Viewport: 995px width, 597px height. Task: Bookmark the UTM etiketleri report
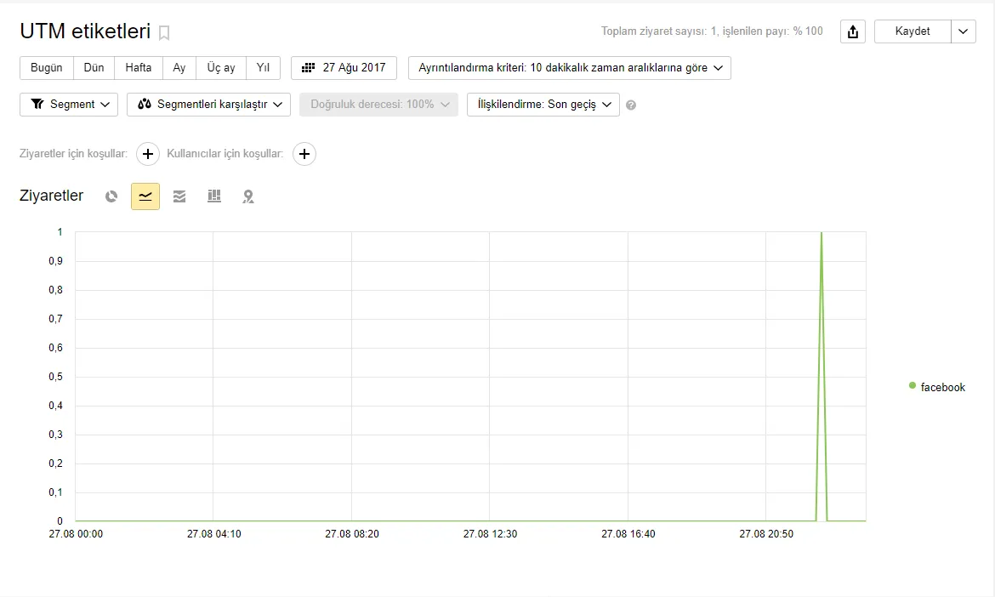(x=164, y=32)
